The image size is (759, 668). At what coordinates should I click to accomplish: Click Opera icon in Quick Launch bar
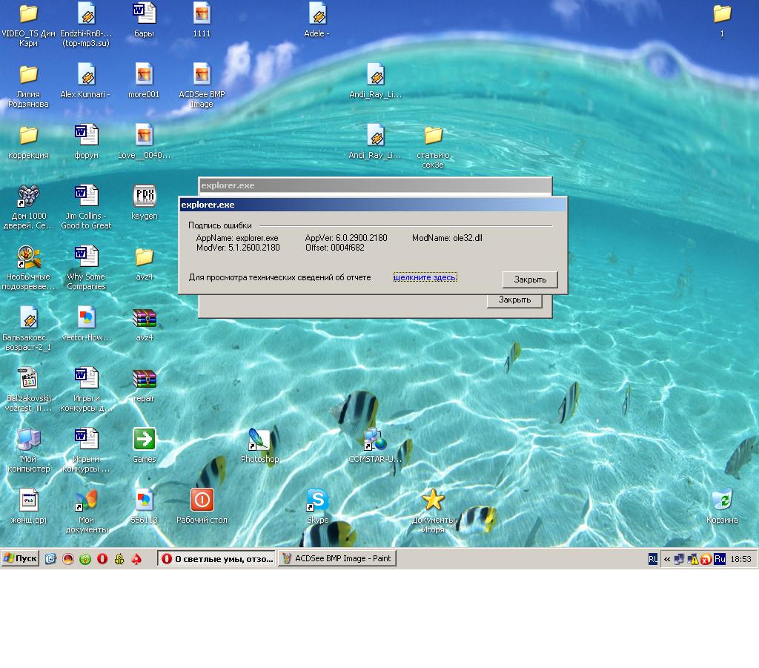click(x=102, y=559)
